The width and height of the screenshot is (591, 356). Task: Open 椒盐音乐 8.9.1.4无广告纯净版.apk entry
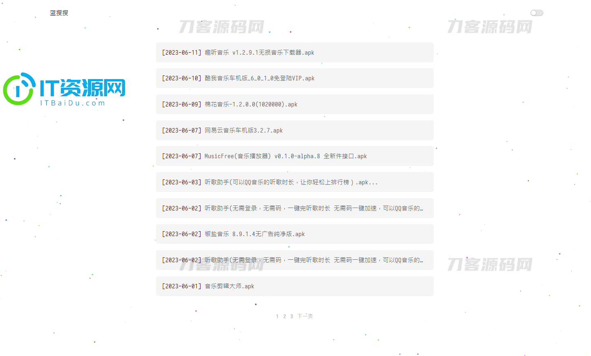point(295,234)
